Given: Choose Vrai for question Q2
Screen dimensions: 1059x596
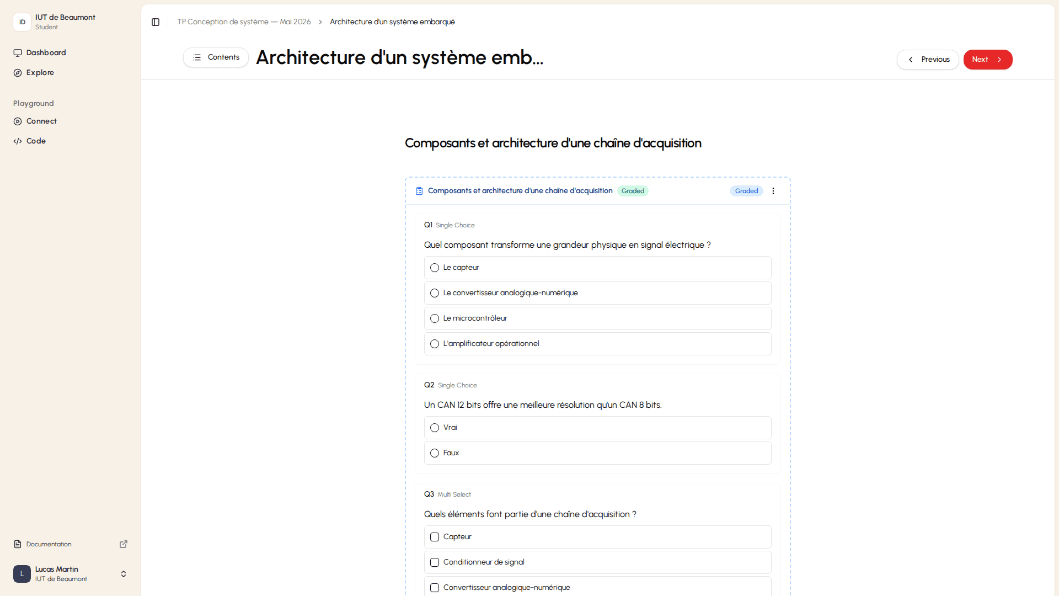Looking at the screenshot, I should (597, 428).
